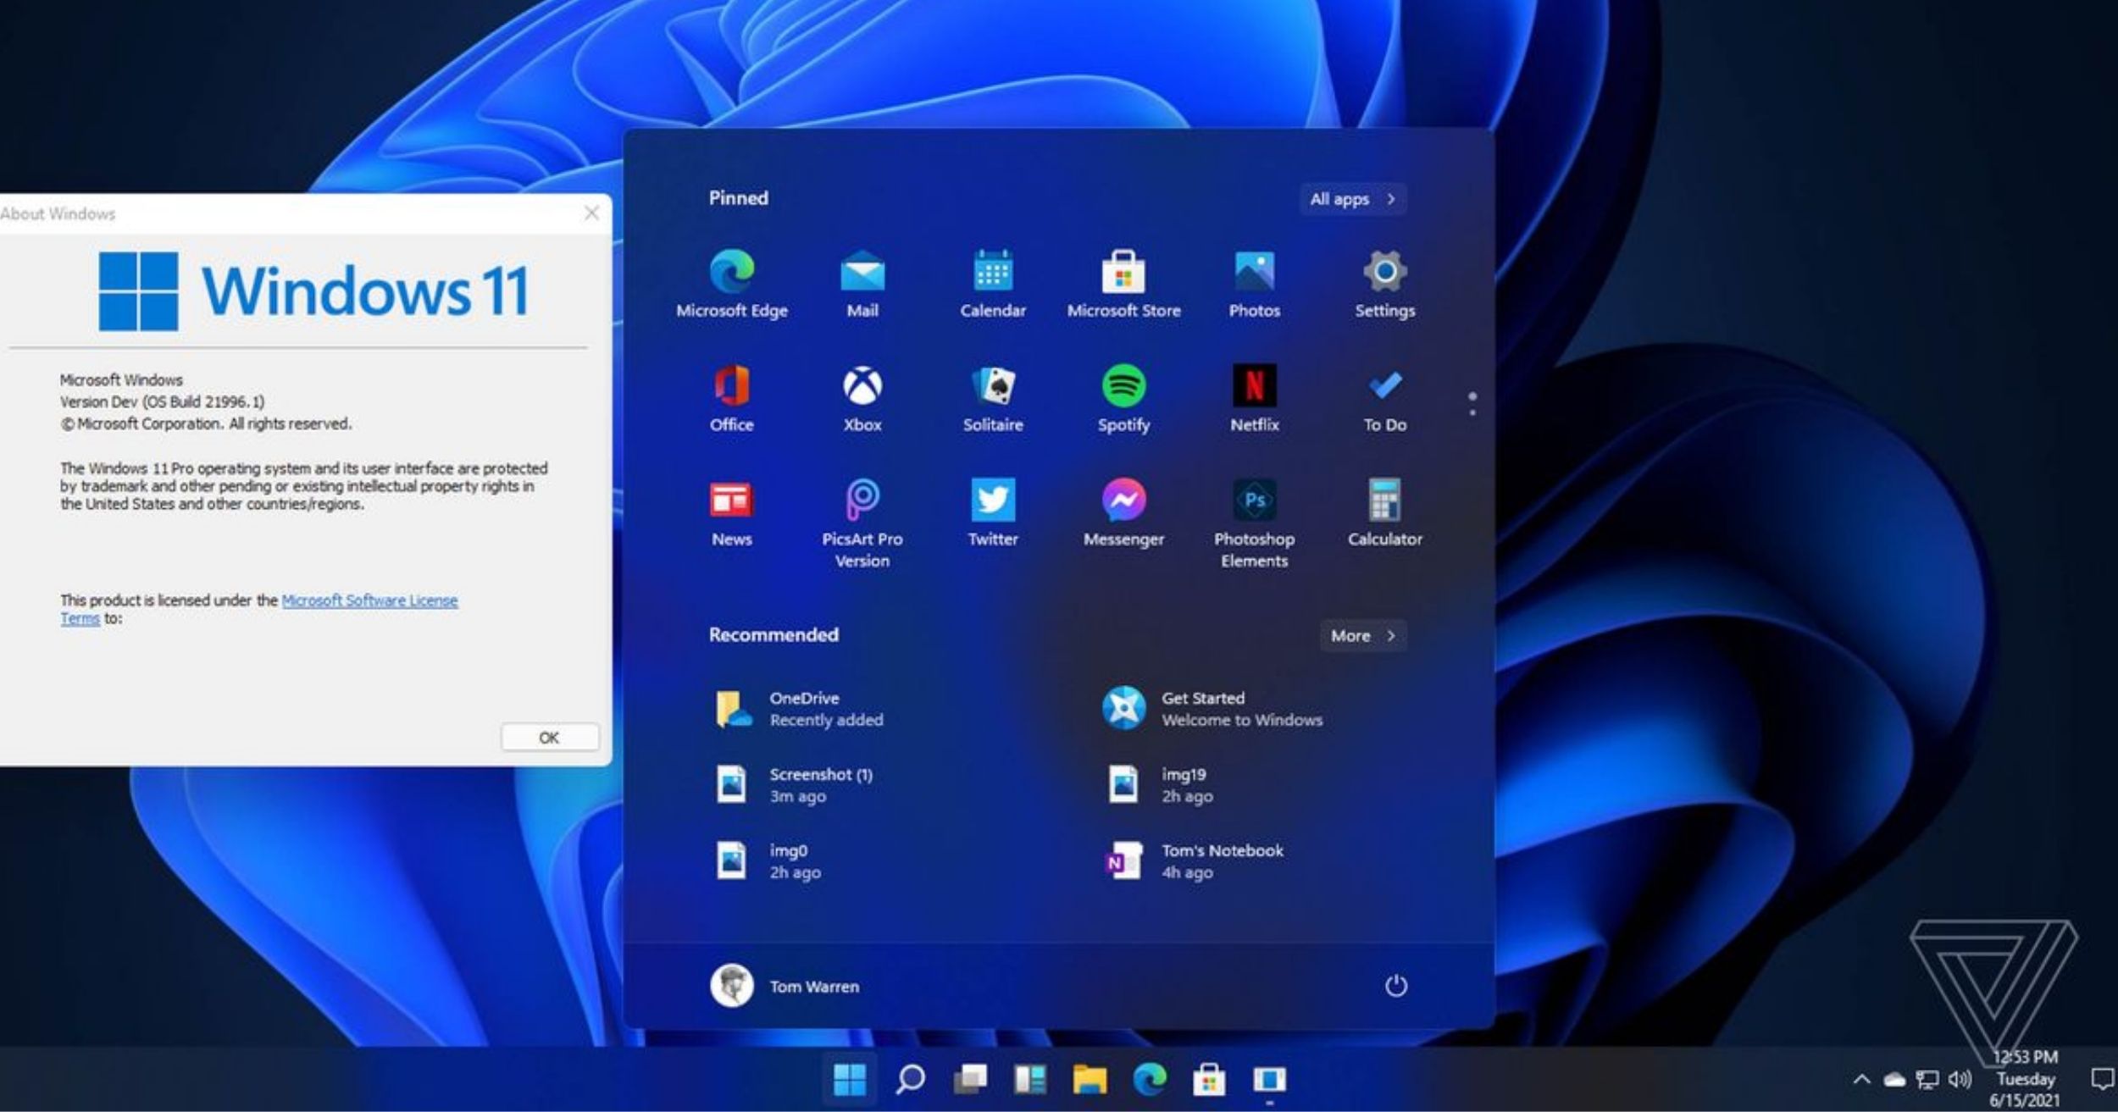Open Microsoft Store from the taskbar
Image resolution: width=2118 pixels, height=1112 pixels.
[1209, 1079]
